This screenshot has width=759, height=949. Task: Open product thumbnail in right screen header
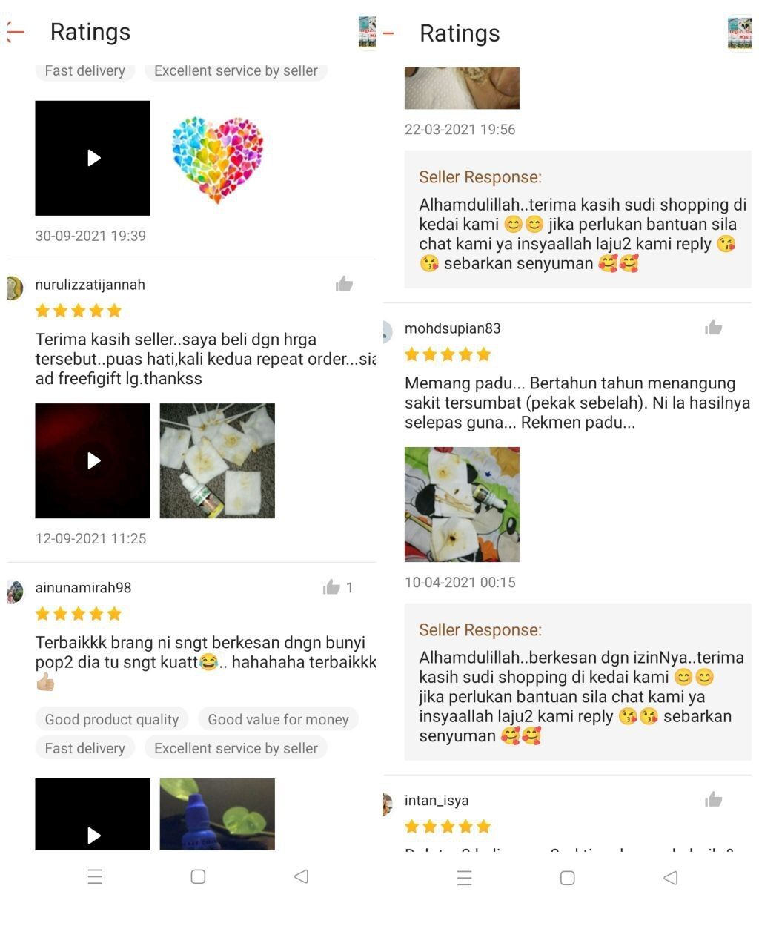click(x=739, y=33)
